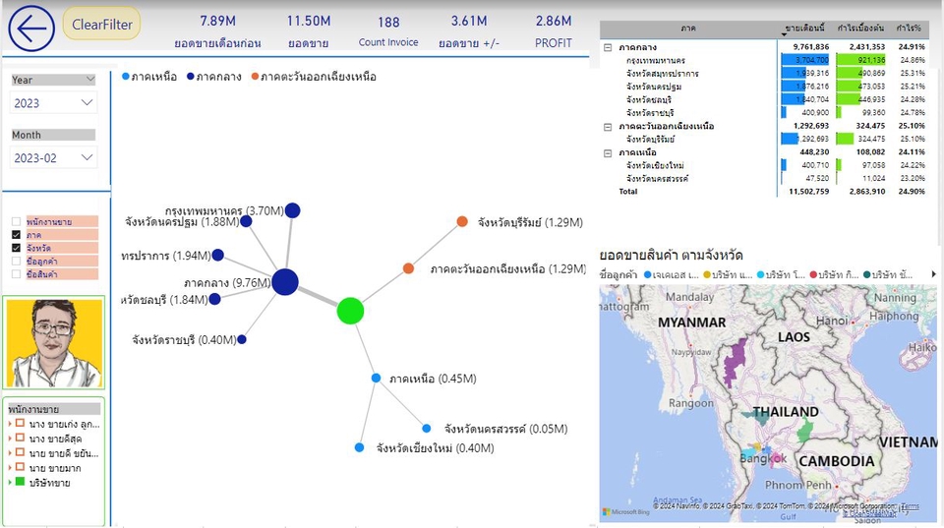This screenshot has height=528, width=944.
Task: Open the Year 2023 dropdown
Action: pos(53,103)
